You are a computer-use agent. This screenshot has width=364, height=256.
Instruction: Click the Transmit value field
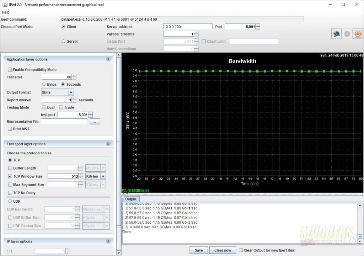(x=56, y=77)
